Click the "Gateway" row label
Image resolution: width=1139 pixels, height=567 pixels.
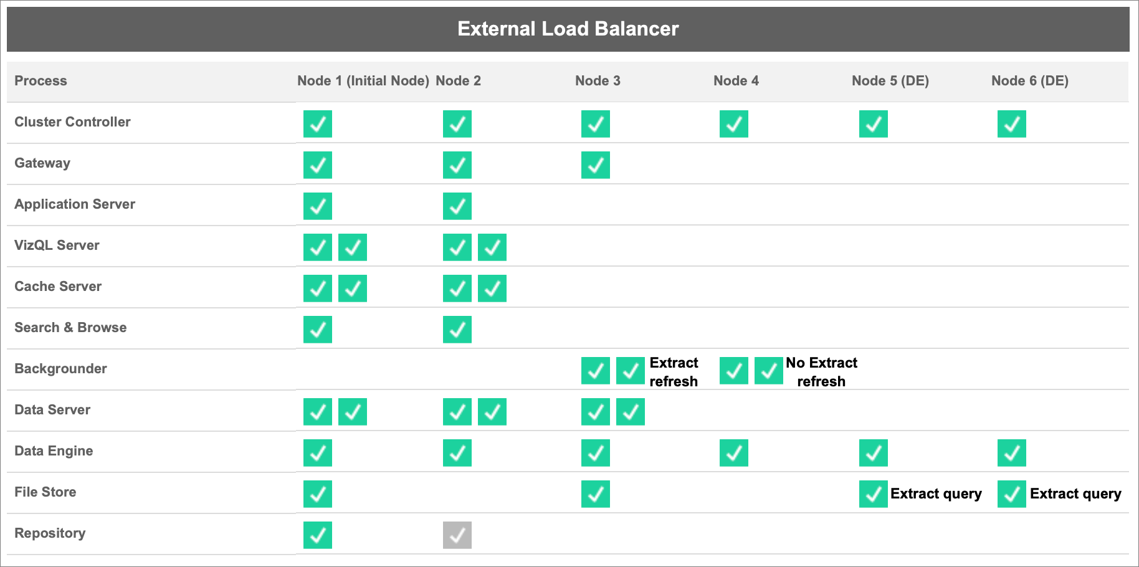coord(42,163)
